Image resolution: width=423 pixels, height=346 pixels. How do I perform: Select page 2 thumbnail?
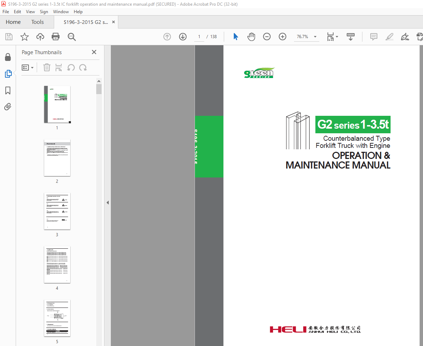[x=57, y=158]
